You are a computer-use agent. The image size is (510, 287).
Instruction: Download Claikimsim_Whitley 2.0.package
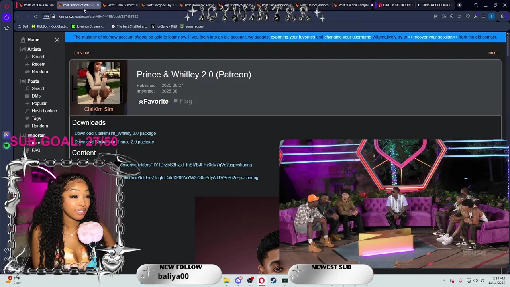[x=115, y=133]
